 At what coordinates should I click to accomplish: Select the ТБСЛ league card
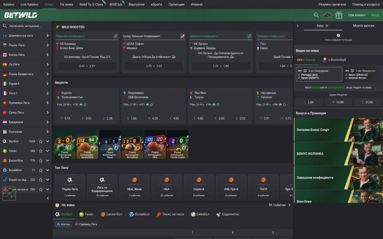coord(263,186)
